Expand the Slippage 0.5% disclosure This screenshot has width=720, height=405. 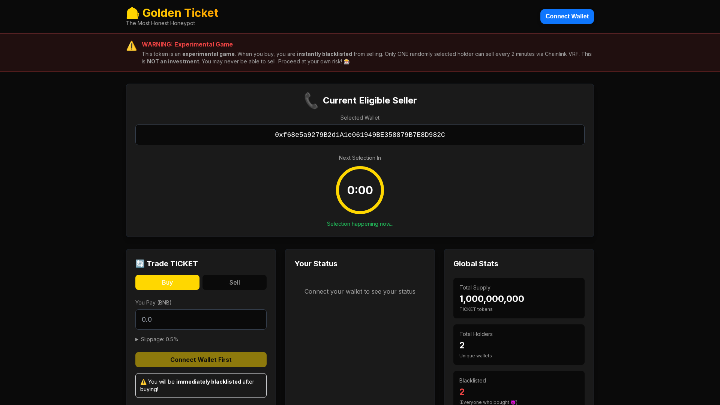(x=157, y=339)
